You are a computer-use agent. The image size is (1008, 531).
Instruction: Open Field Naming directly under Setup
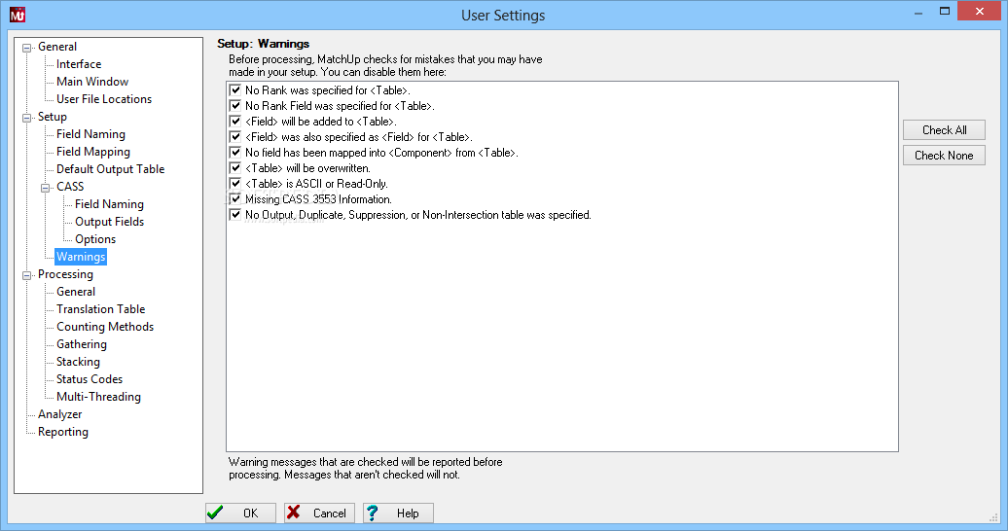[x=90, y=134]
